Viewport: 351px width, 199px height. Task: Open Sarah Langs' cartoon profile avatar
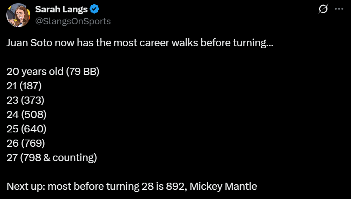point(18,15)
